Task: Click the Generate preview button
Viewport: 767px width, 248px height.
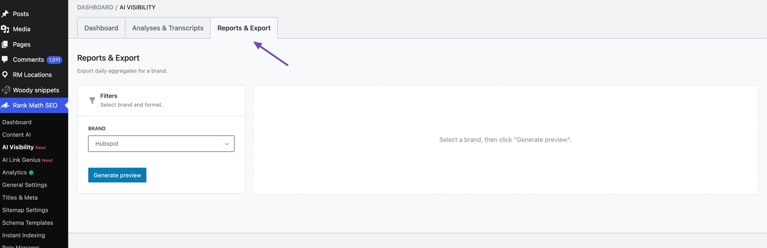Action: [x=117, y=175]
